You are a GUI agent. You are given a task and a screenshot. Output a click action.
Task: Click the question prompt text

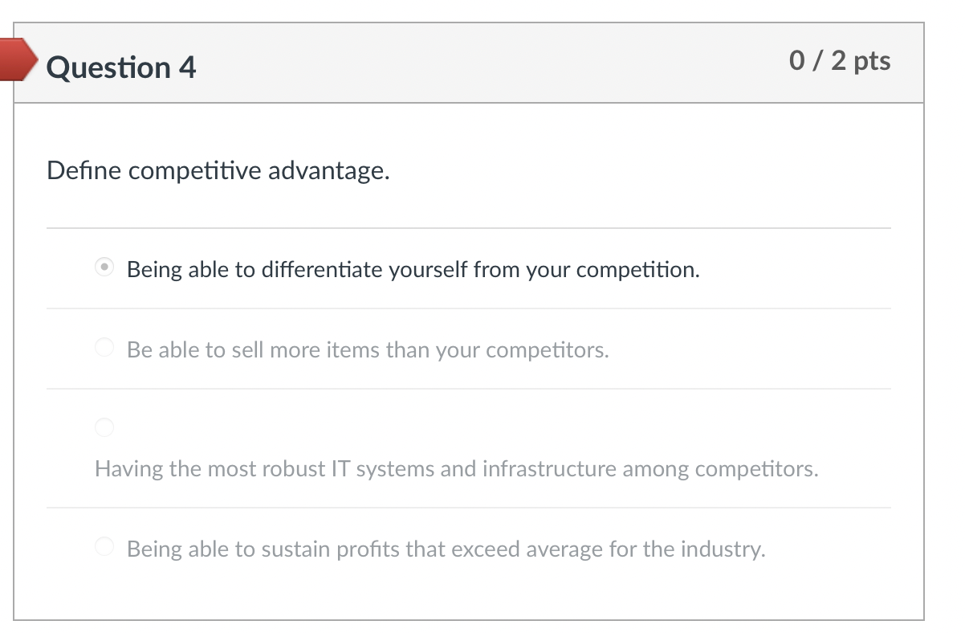(218, 170)
